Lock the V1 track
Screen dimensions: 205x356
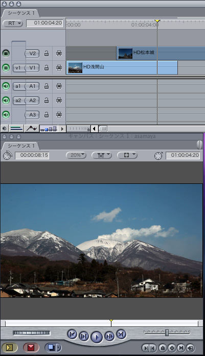[47, 67]
